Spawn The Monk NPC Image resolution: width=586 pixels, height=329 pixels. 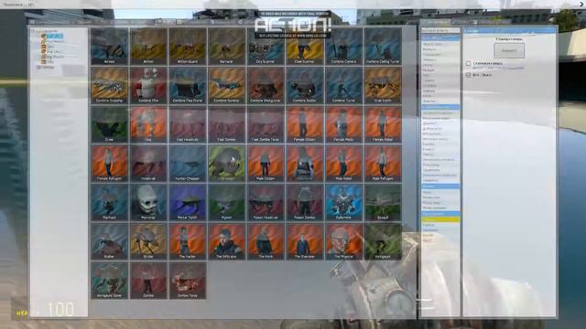pyautogui.click(x=266, y=241)
